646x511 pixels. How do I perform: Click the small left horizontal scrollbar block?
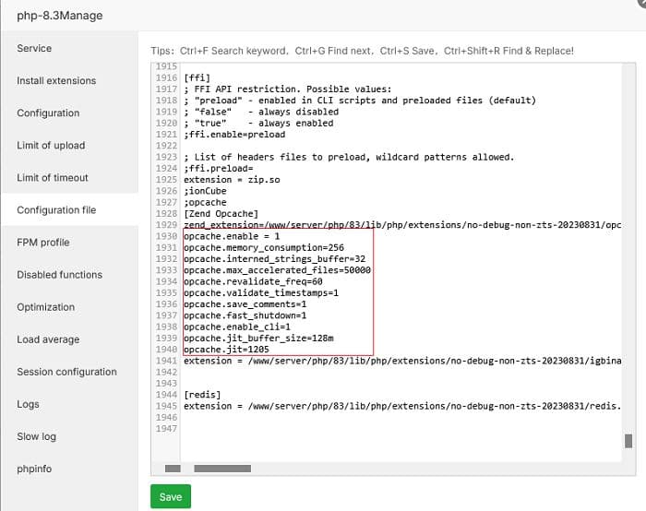173,469
